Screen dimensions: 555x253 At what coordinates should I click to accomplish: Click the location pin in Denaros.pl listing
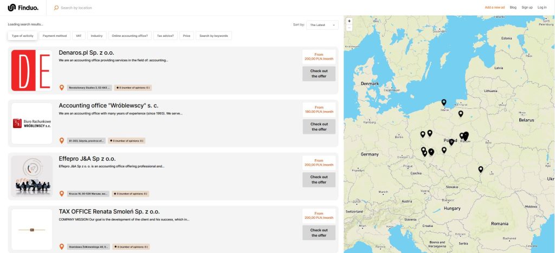(x=62, y=87)
